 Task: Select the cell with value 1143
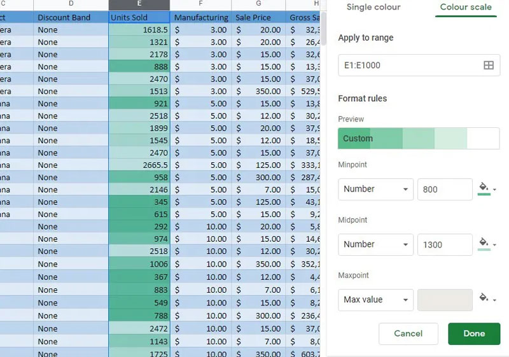point(139,342)
